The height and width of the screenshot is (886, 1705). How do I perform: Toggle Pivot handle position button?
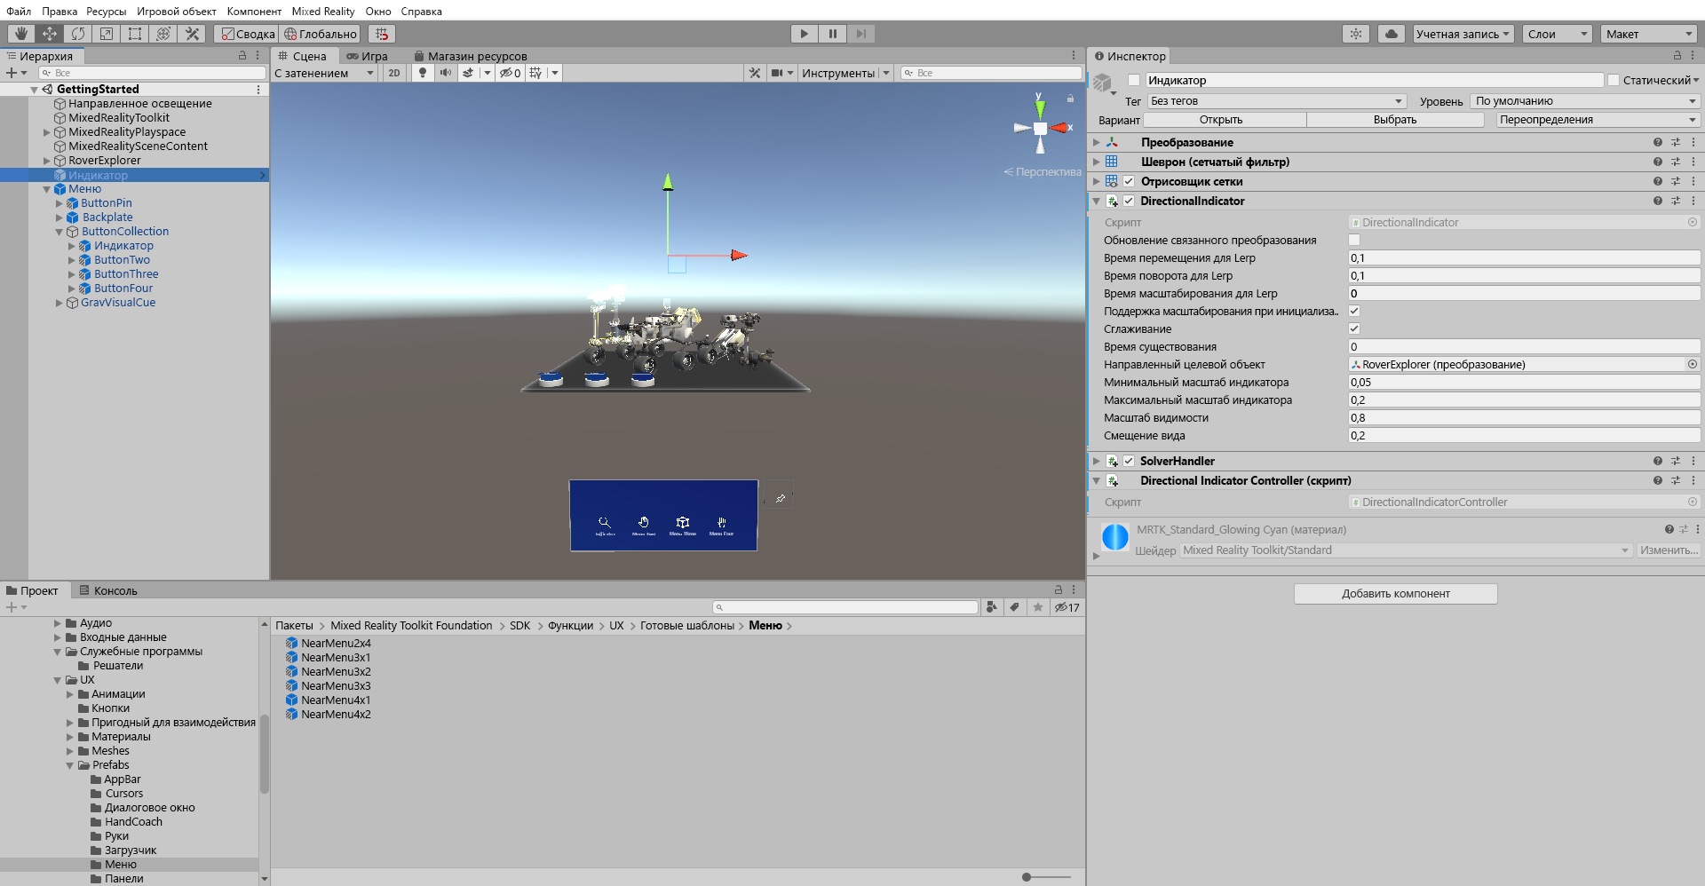[248, 34]
